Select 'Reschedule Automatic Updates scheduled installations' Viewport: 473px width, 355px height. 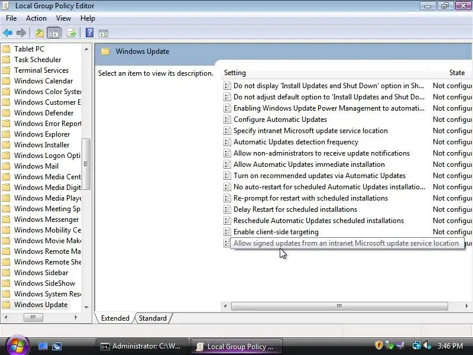(319, 221)
